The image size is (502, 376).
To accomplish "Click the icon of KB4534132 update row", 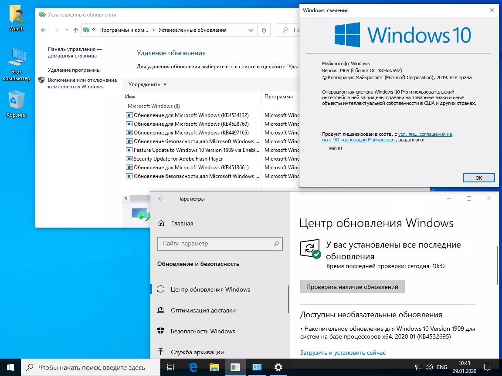I will point(129,115).
